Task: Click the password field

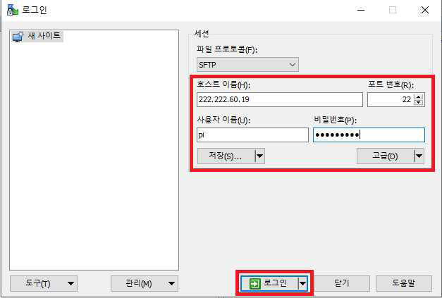Action: tap(369, 135)
